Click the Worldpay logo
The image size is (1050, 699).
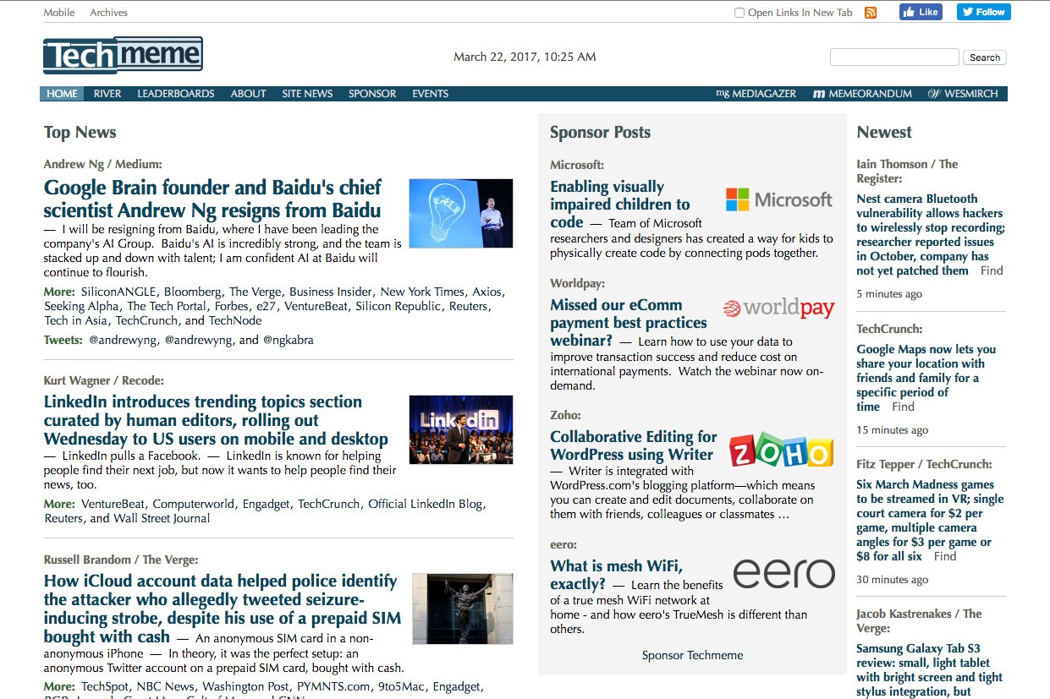[x=778, y=309]
